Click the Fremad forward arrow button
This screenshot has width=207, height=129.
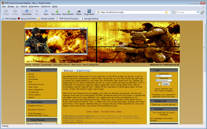point(15,12)
